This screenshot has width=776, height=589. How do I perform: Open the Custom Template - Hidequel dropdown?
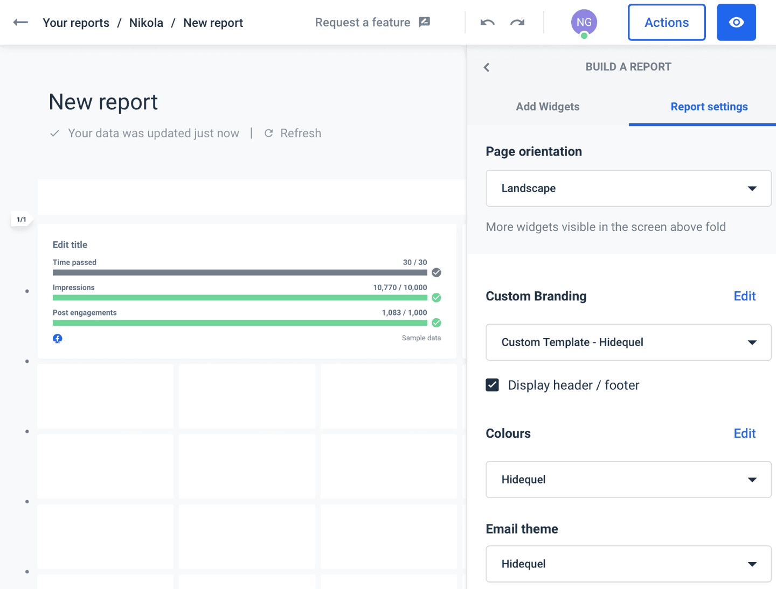click(x=628, y=342)
